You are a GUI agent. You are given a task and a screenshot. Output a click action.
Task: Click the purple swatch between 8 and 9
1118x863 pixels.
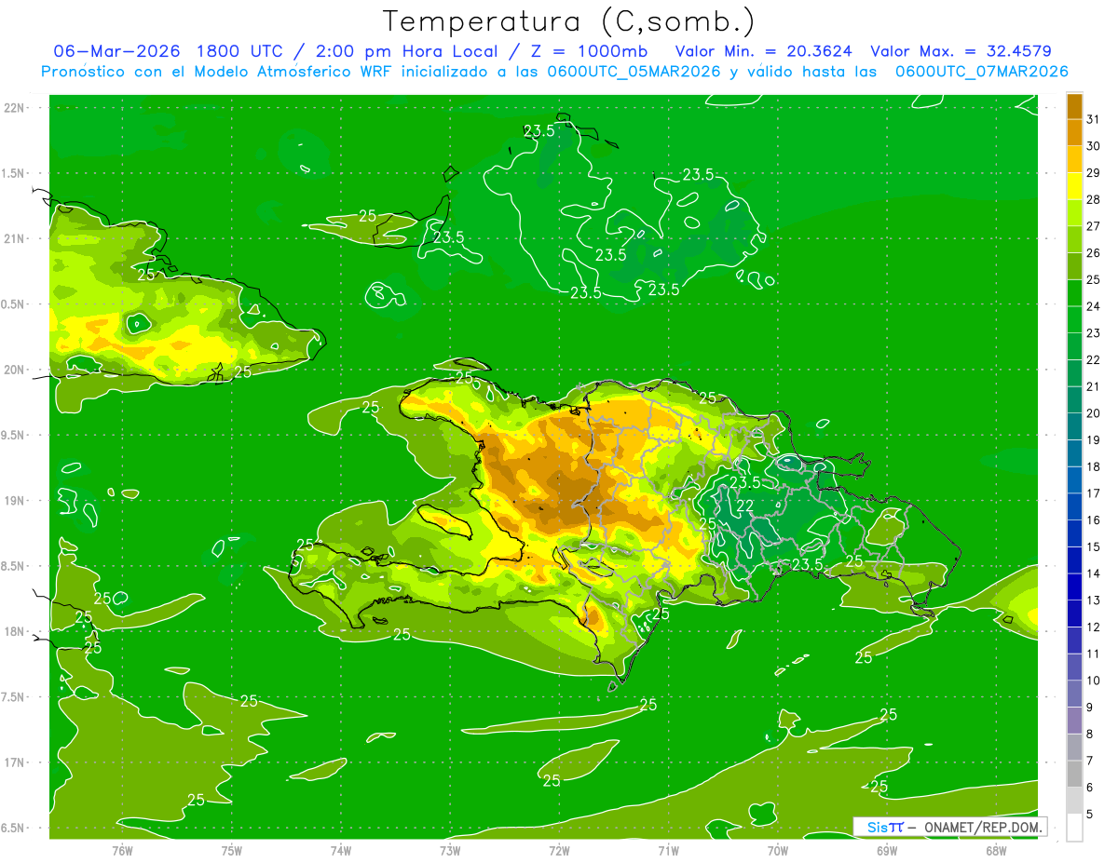click(1074, 721)
